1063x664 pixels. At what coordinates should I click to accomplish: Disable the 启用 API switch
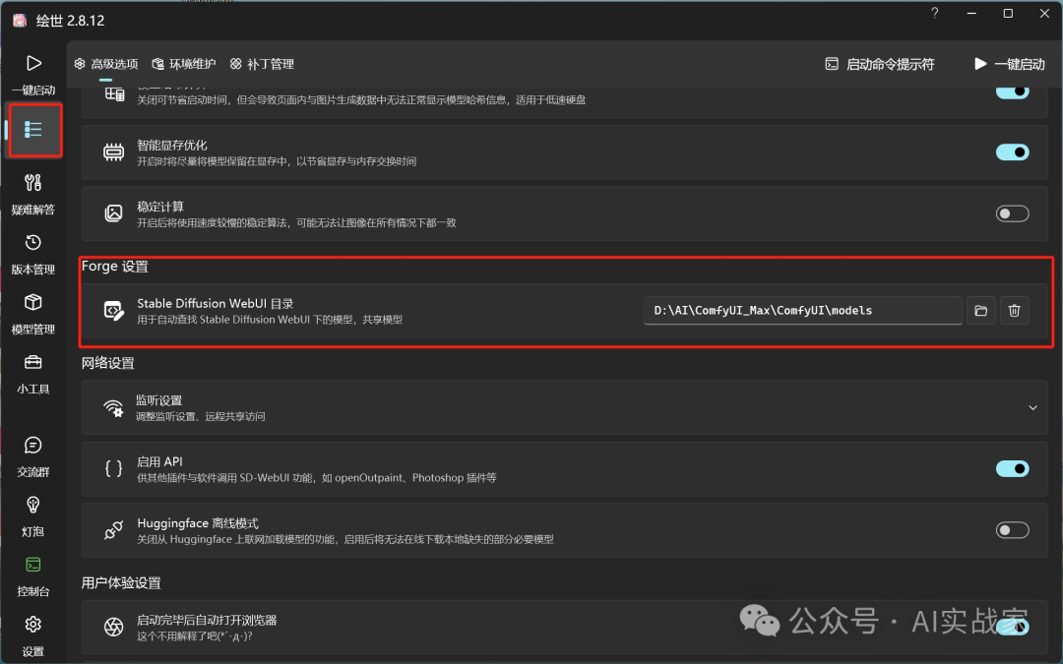coord(1012,469)
